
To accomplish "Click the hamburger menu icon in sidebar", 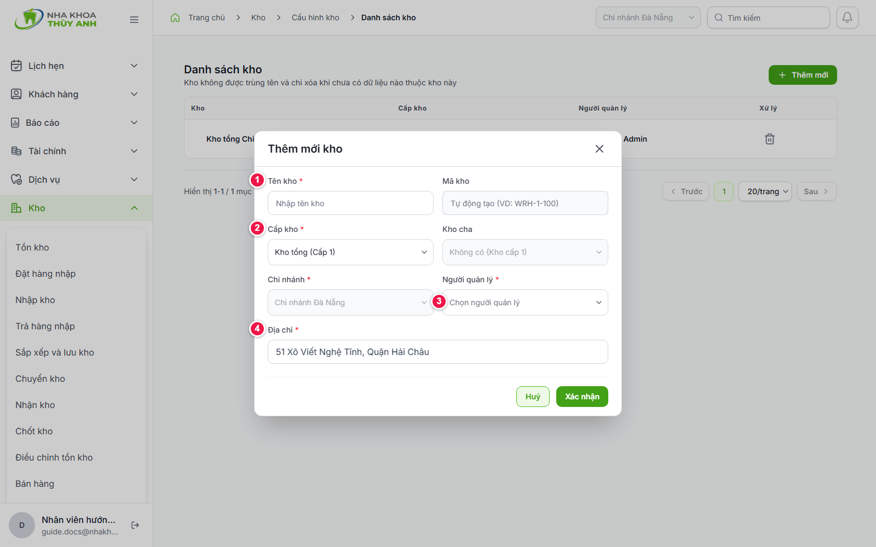I will pos(134,20).
